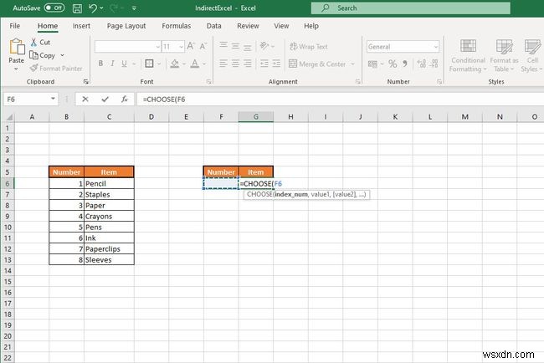This screenshot has height=363, width=544.
Task: Open Help tab
Action: 311,26
